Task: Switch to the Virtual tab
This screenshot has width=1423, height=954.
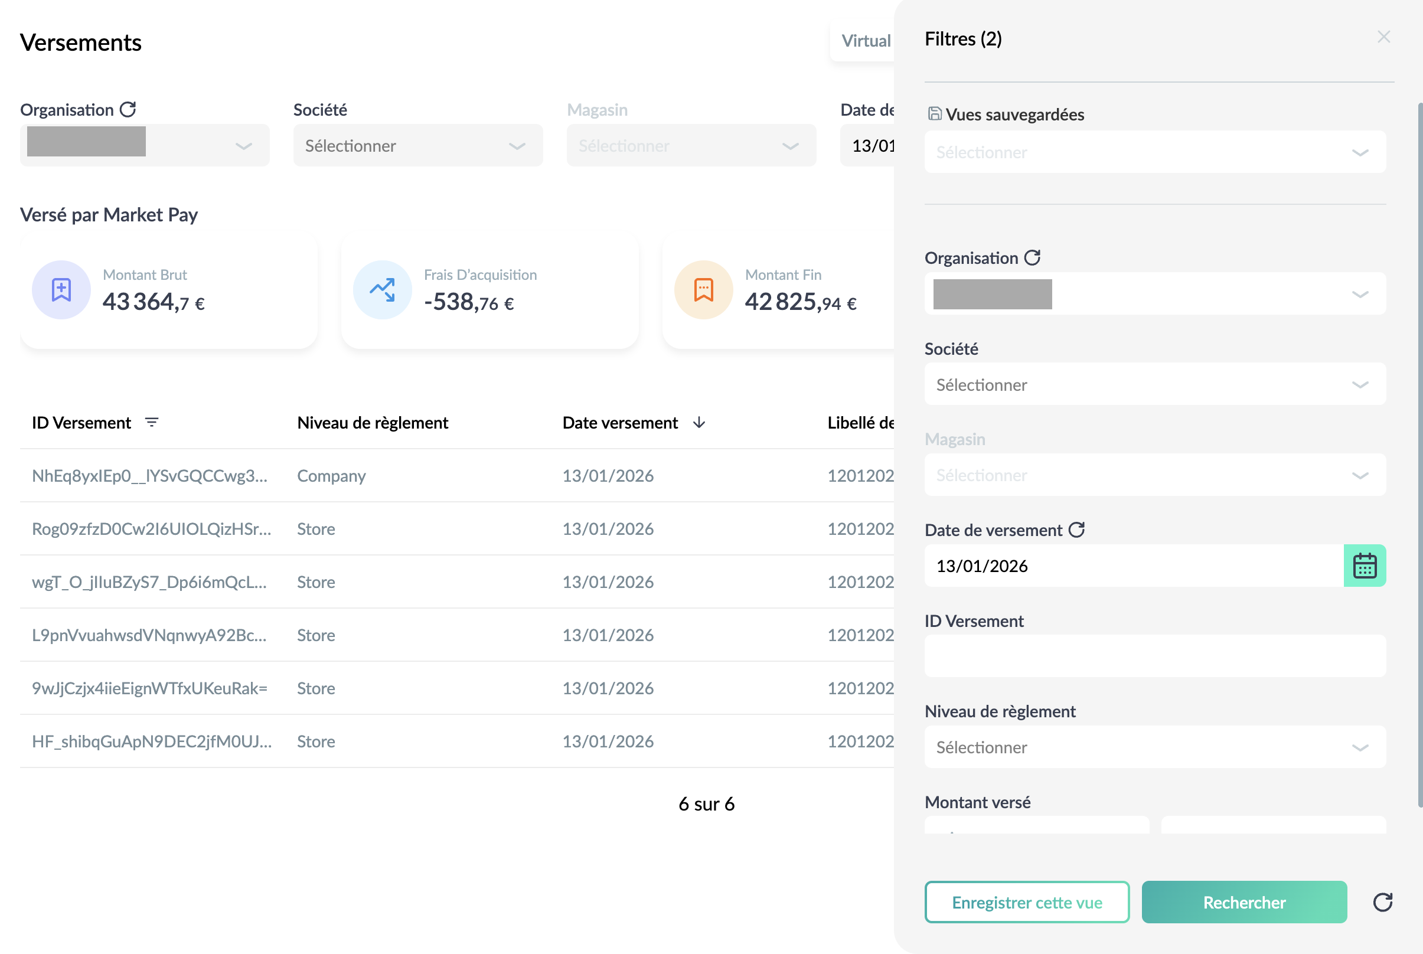Action: [x=865, y=41]
